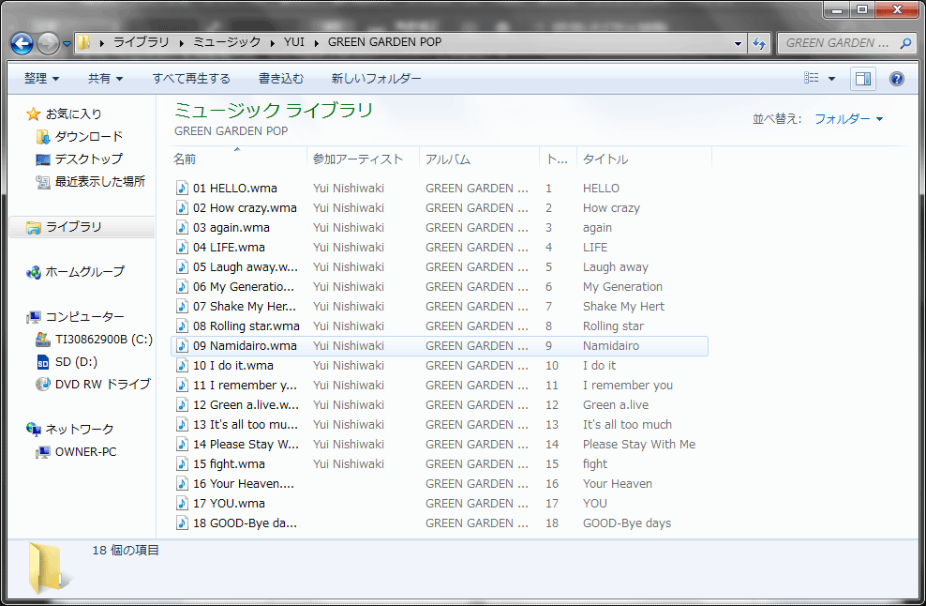Screen dimensions: 926x606
Task: Click ライブラリ in the address breadcrumb
Action: point(142,42)
